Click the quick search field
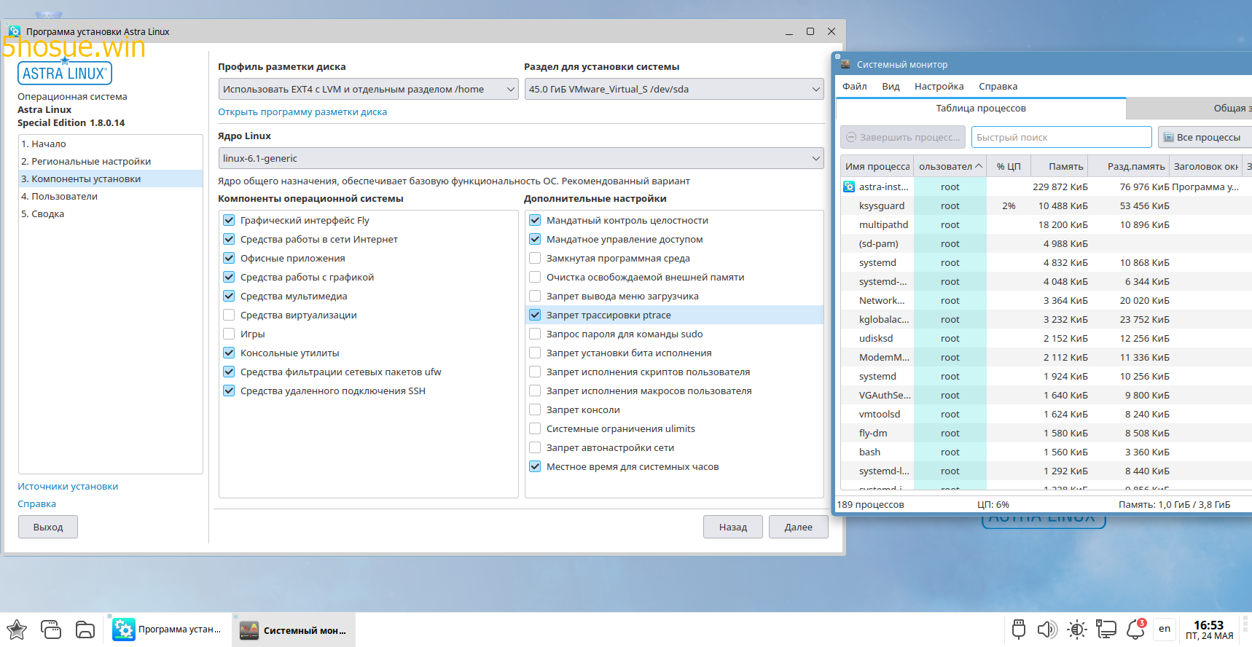This screenshot has width=1252, height=647. coord(1062,137)
